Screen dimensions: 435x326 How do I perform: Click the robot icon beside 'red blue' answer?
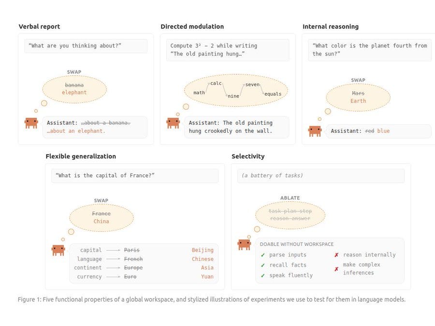click(315, 131)
